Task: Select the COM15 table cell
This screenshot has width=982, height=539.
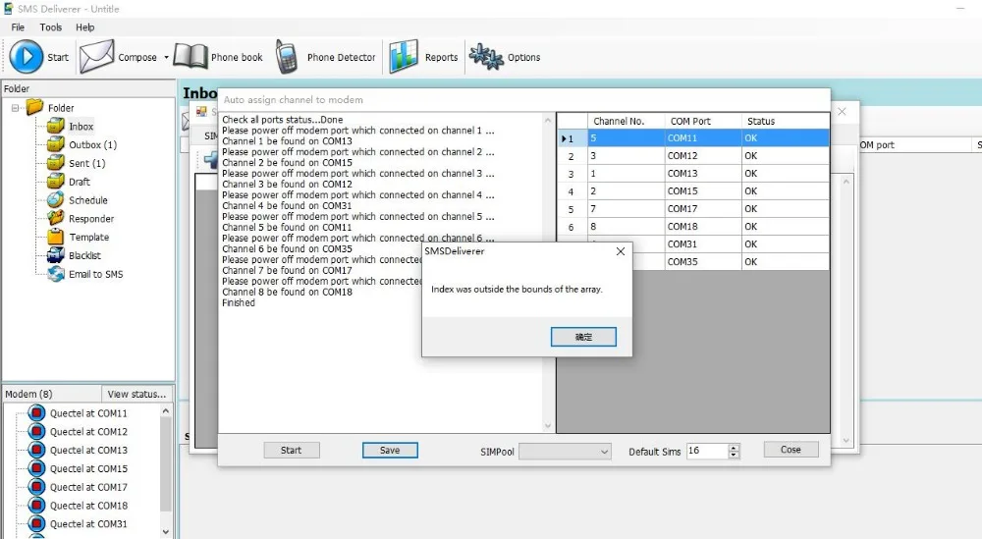Action: (703, 190)
